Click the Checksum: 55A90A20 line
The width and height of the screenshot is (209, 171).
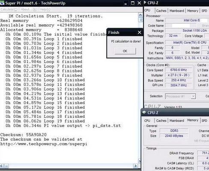tap(24, 135)
